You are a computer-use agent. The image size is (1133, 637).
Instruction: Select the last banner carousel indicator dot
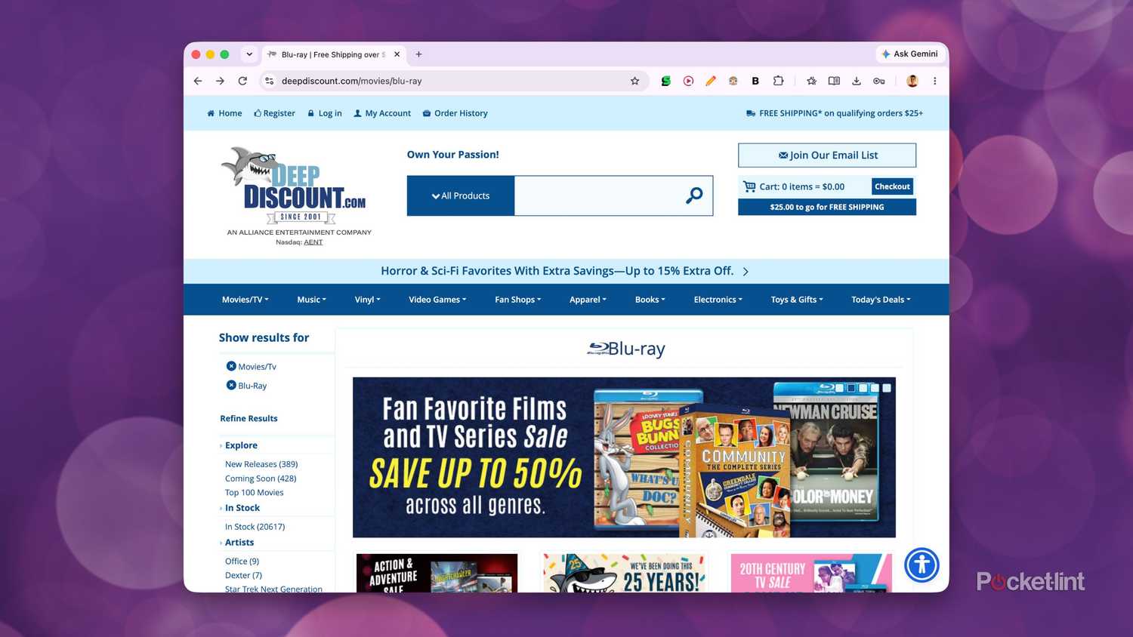tap(887, 388)
